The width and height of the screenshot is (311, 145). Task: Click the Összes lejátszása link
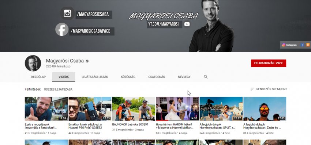click(x=58, y=89)
